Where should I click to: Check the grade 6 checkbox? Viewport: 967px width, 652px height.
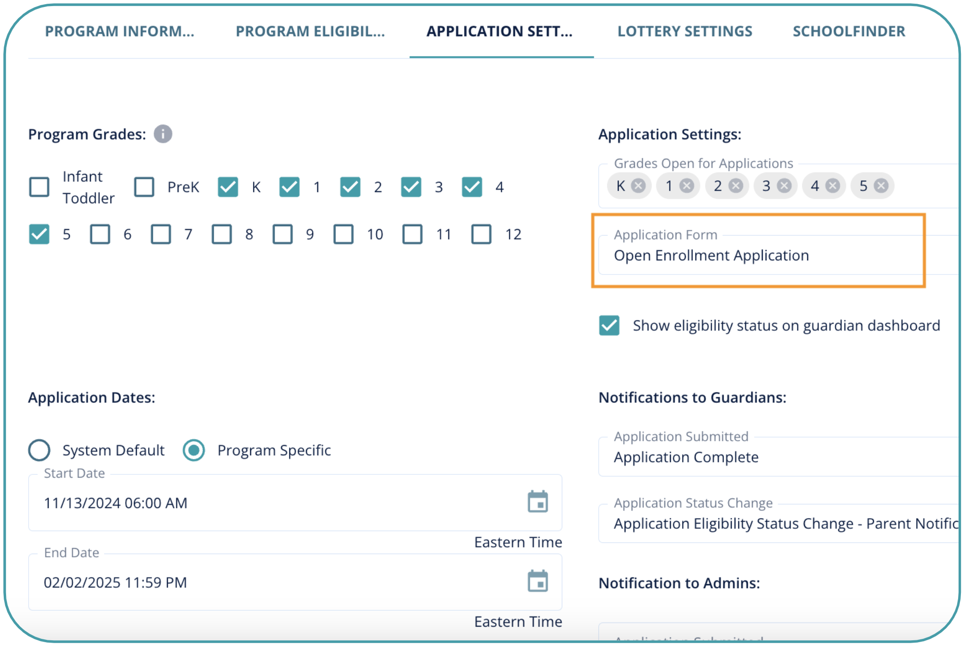coord(100,234)
